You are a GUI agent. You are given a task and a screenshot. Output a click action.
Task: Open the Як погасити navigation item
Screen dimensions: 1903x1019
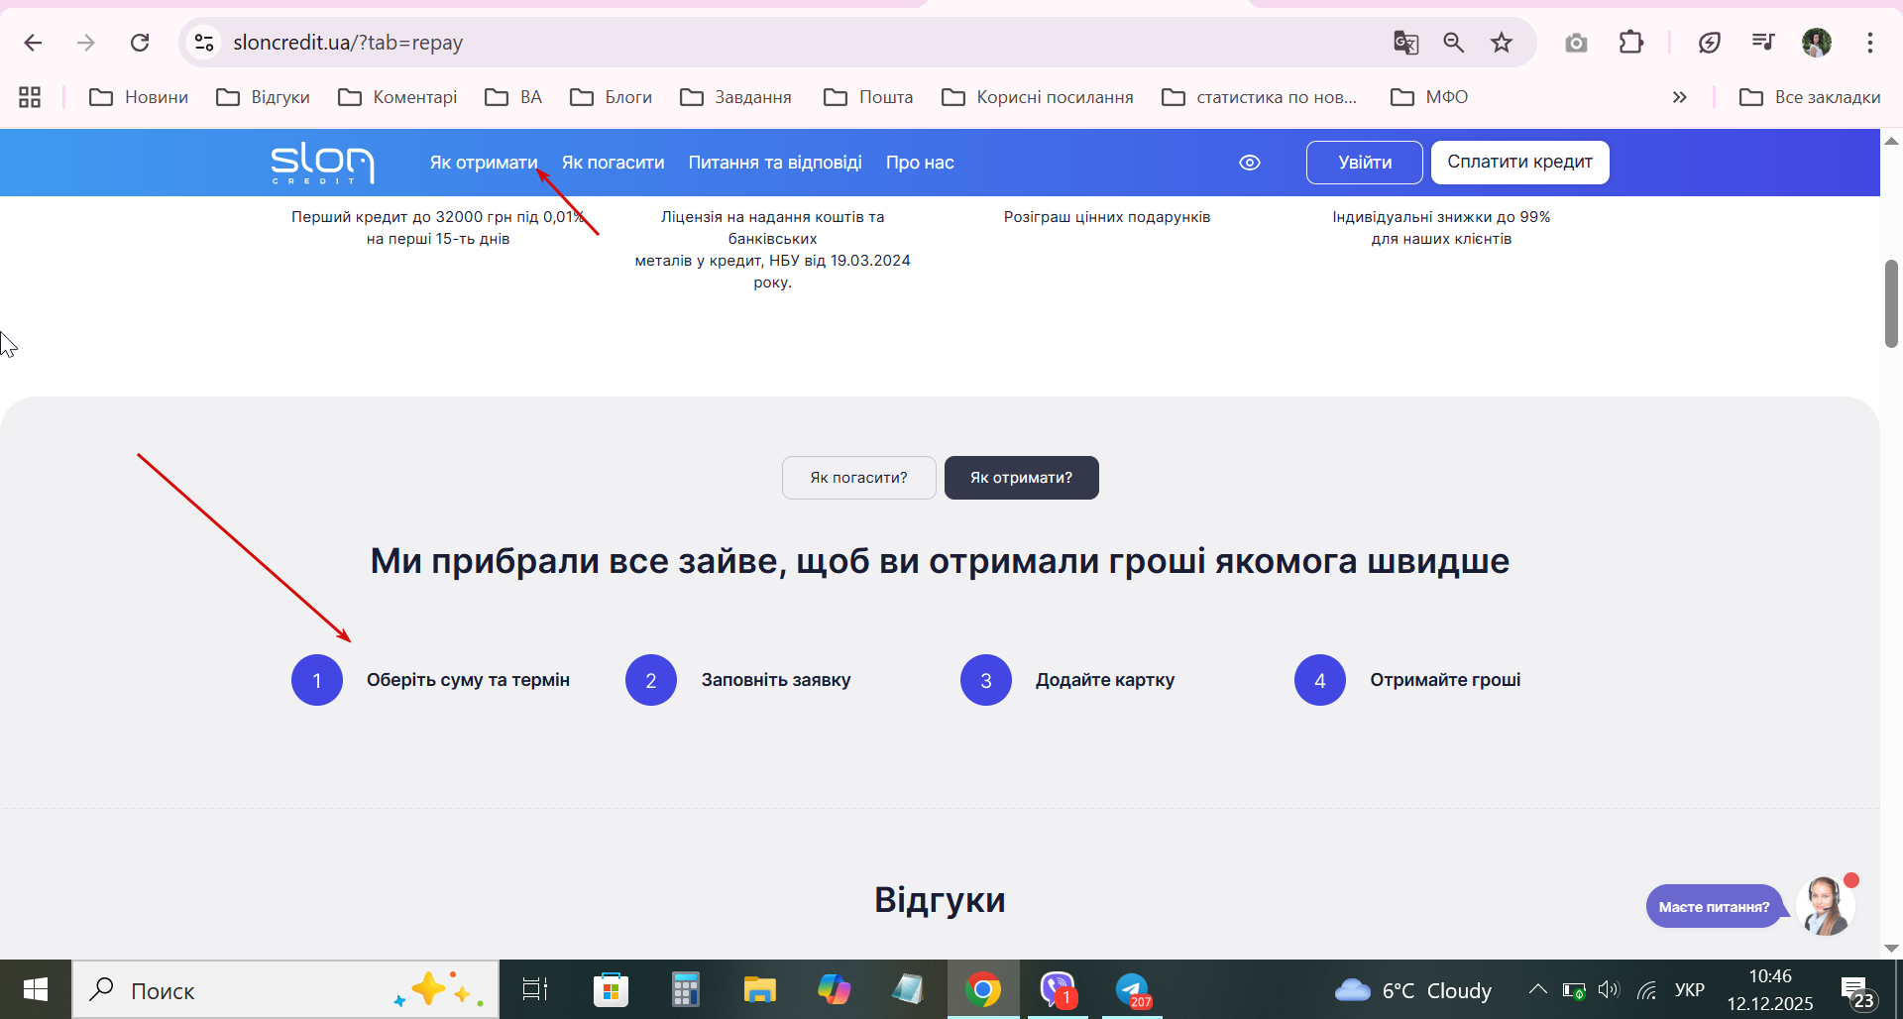tap(614, 163)
